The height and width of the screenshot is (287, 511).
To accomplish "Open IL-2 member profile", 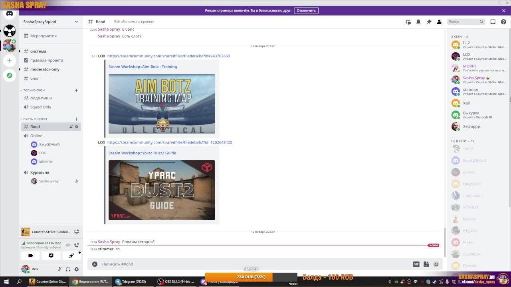I will (x=477, y=45).
